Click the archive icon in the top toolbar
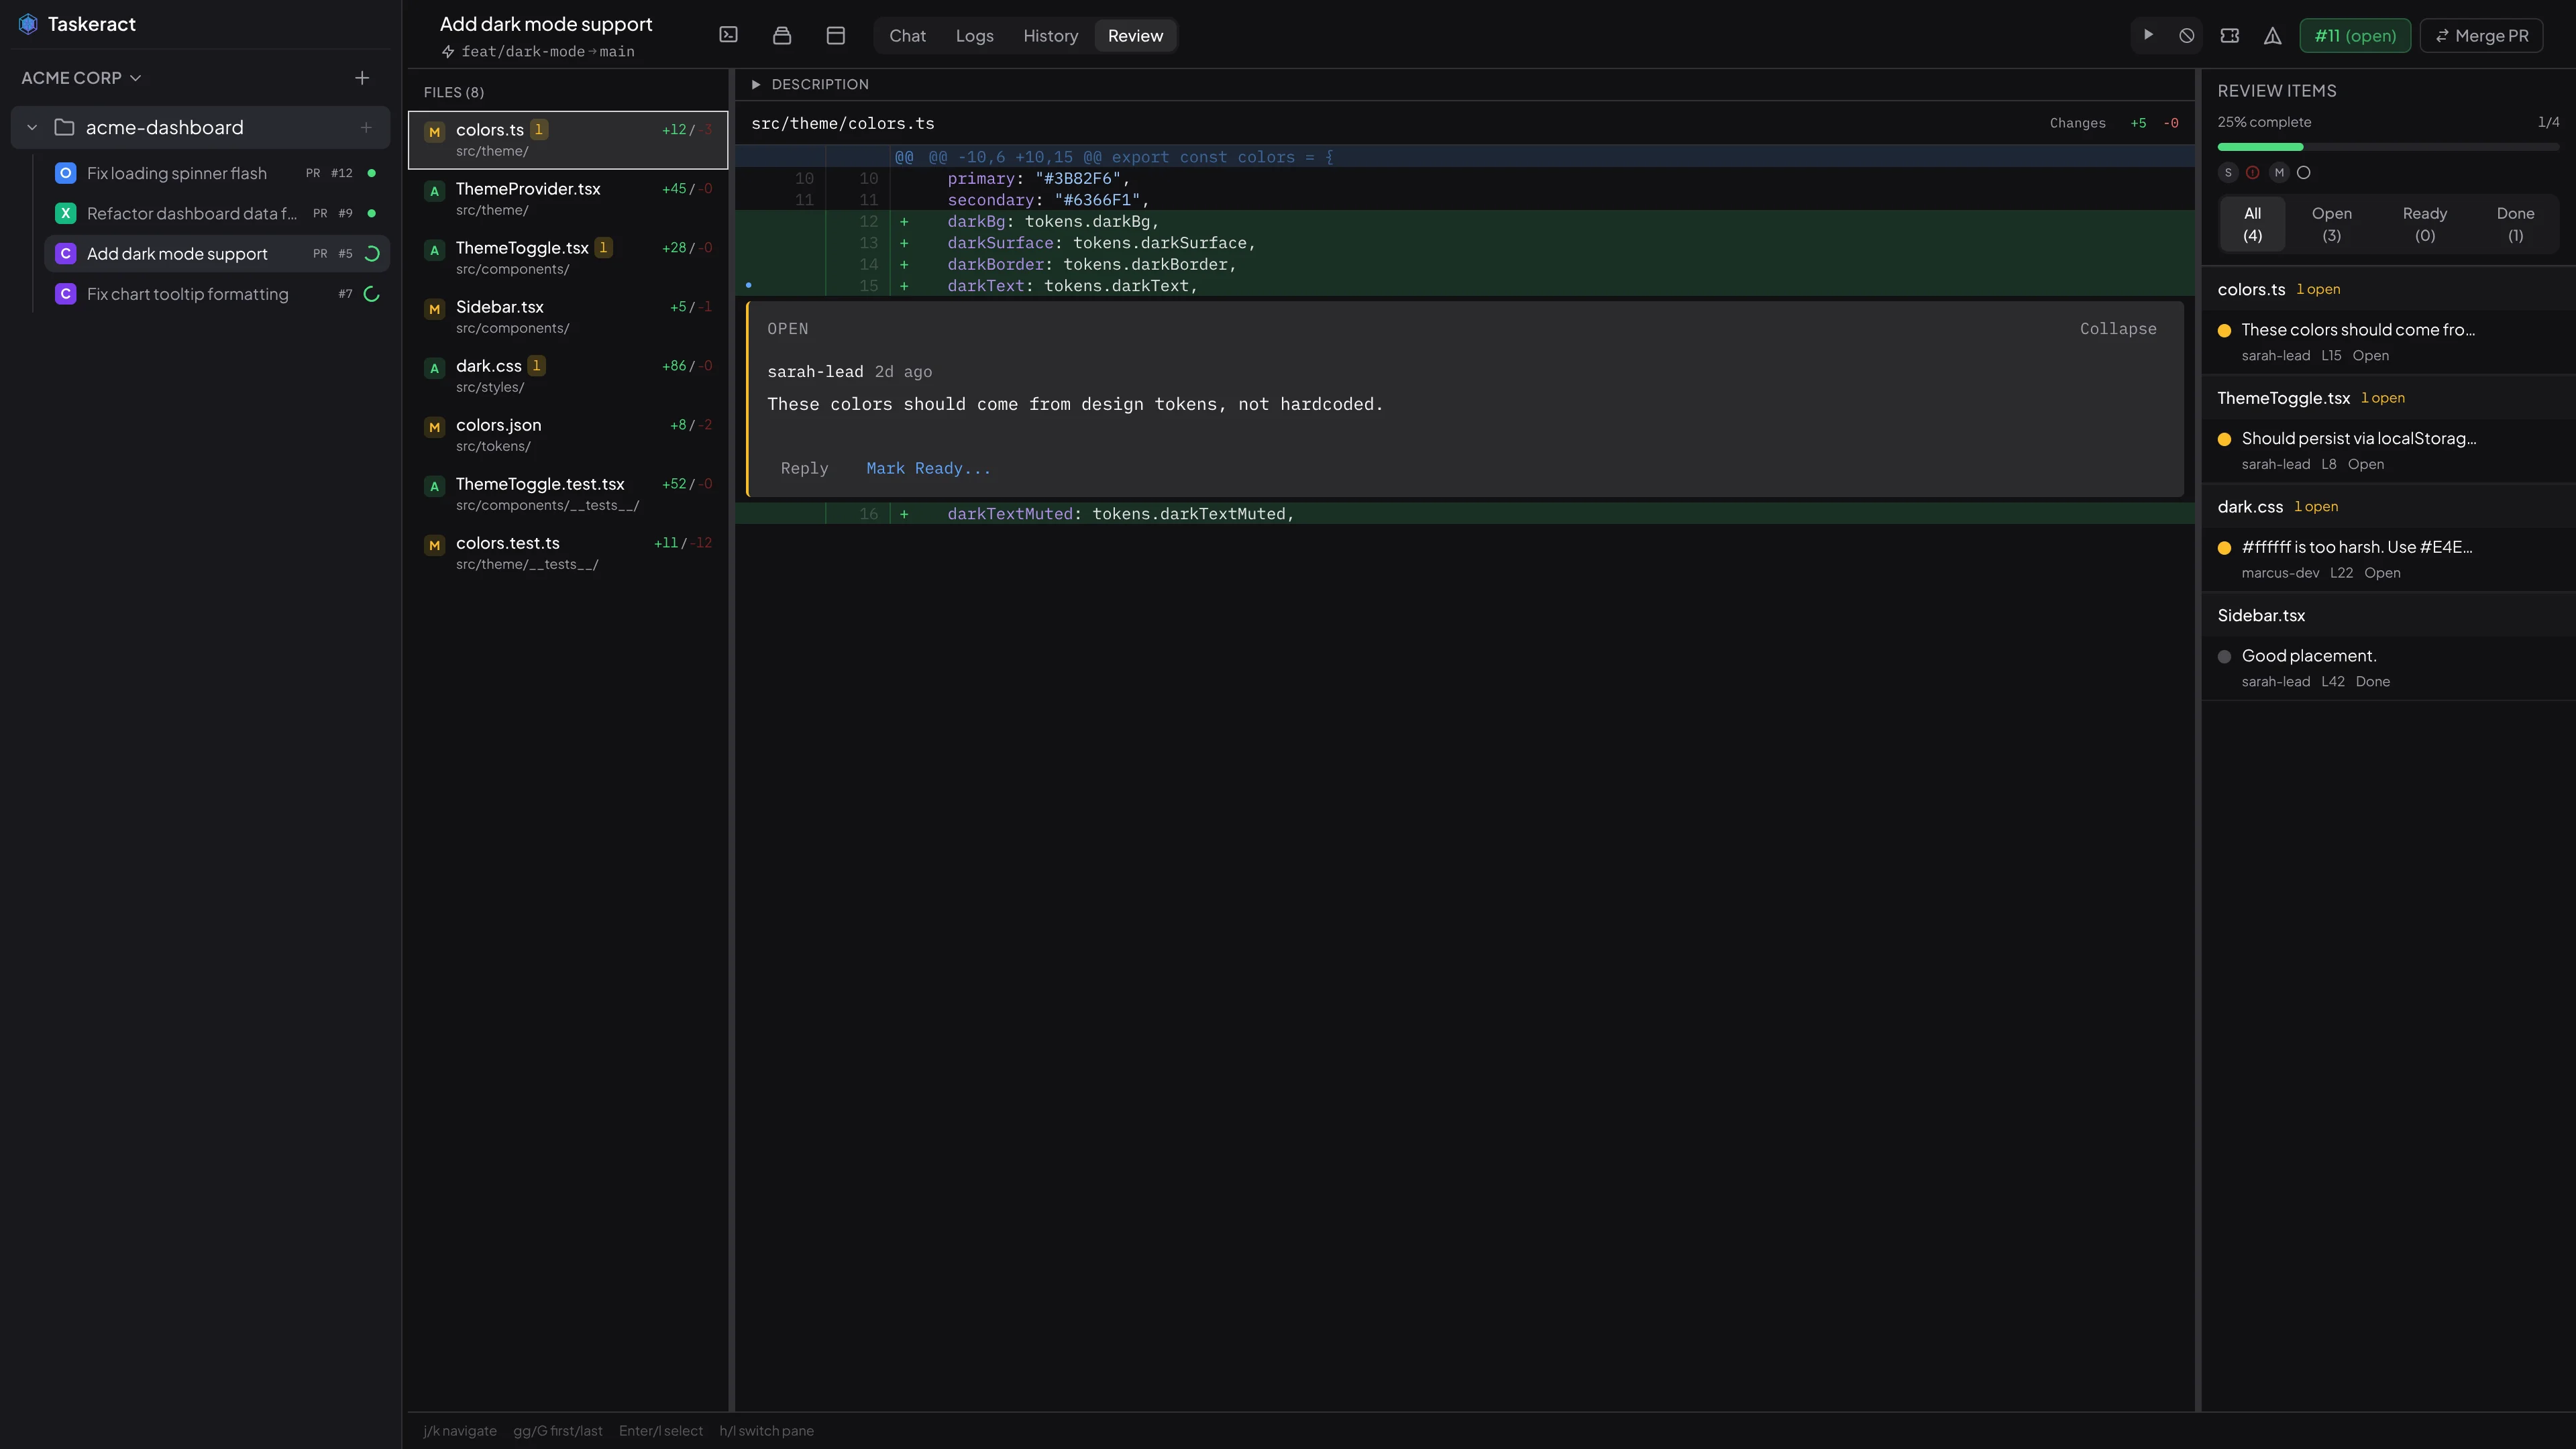This screenshot has height=1449, width=2576. [x=782, y=35]
